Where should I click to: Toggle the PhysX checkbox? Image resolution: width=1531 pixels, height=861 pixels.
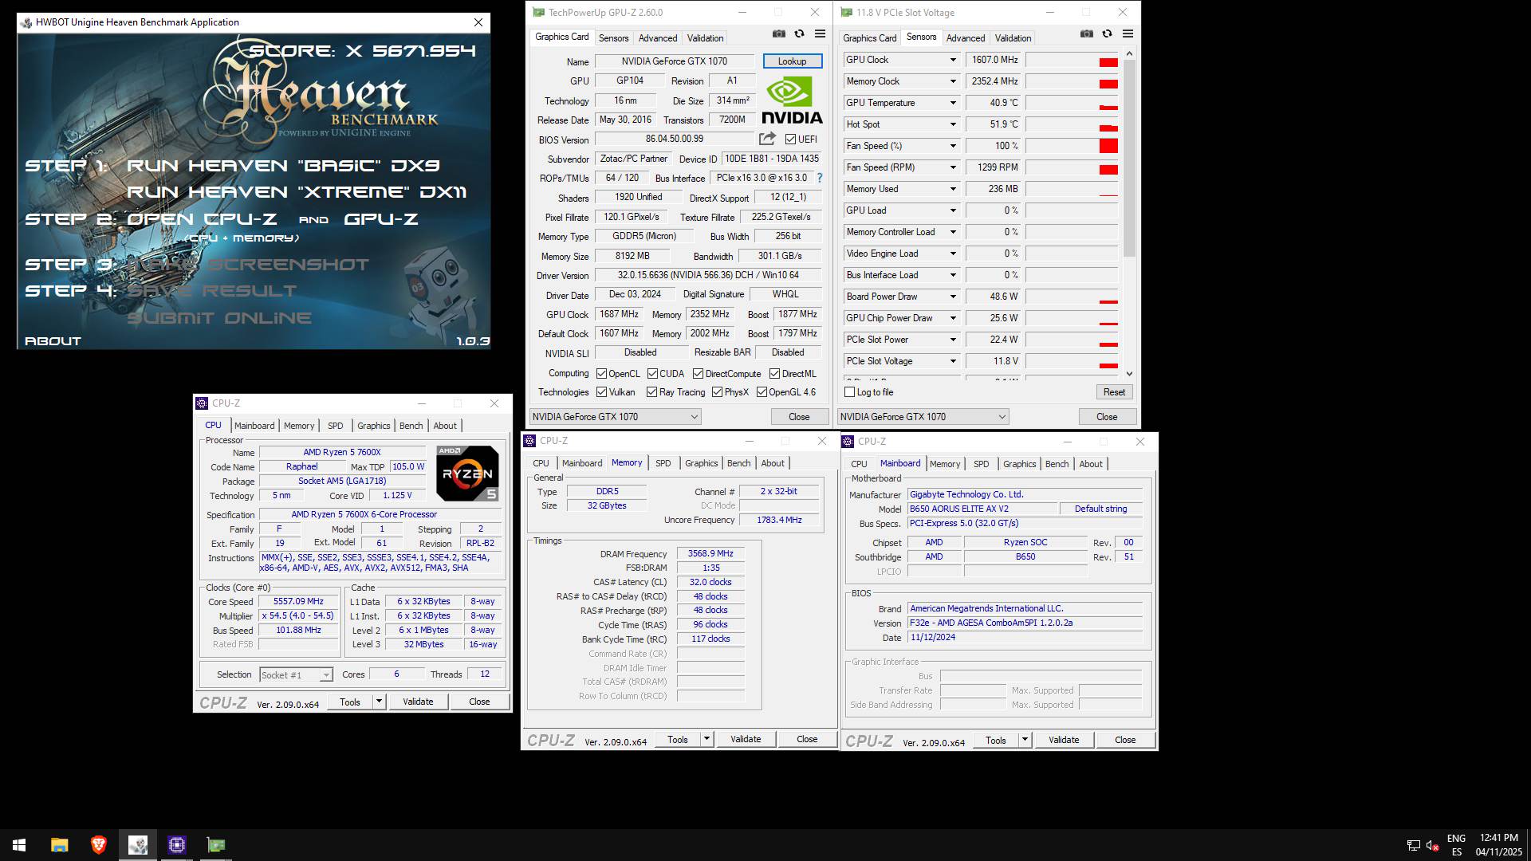click(x=717, y=392)
